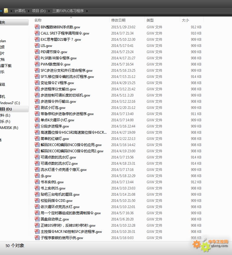
Task: Click the icon of 书本实例1.gxw
Action: coord(37,182)
